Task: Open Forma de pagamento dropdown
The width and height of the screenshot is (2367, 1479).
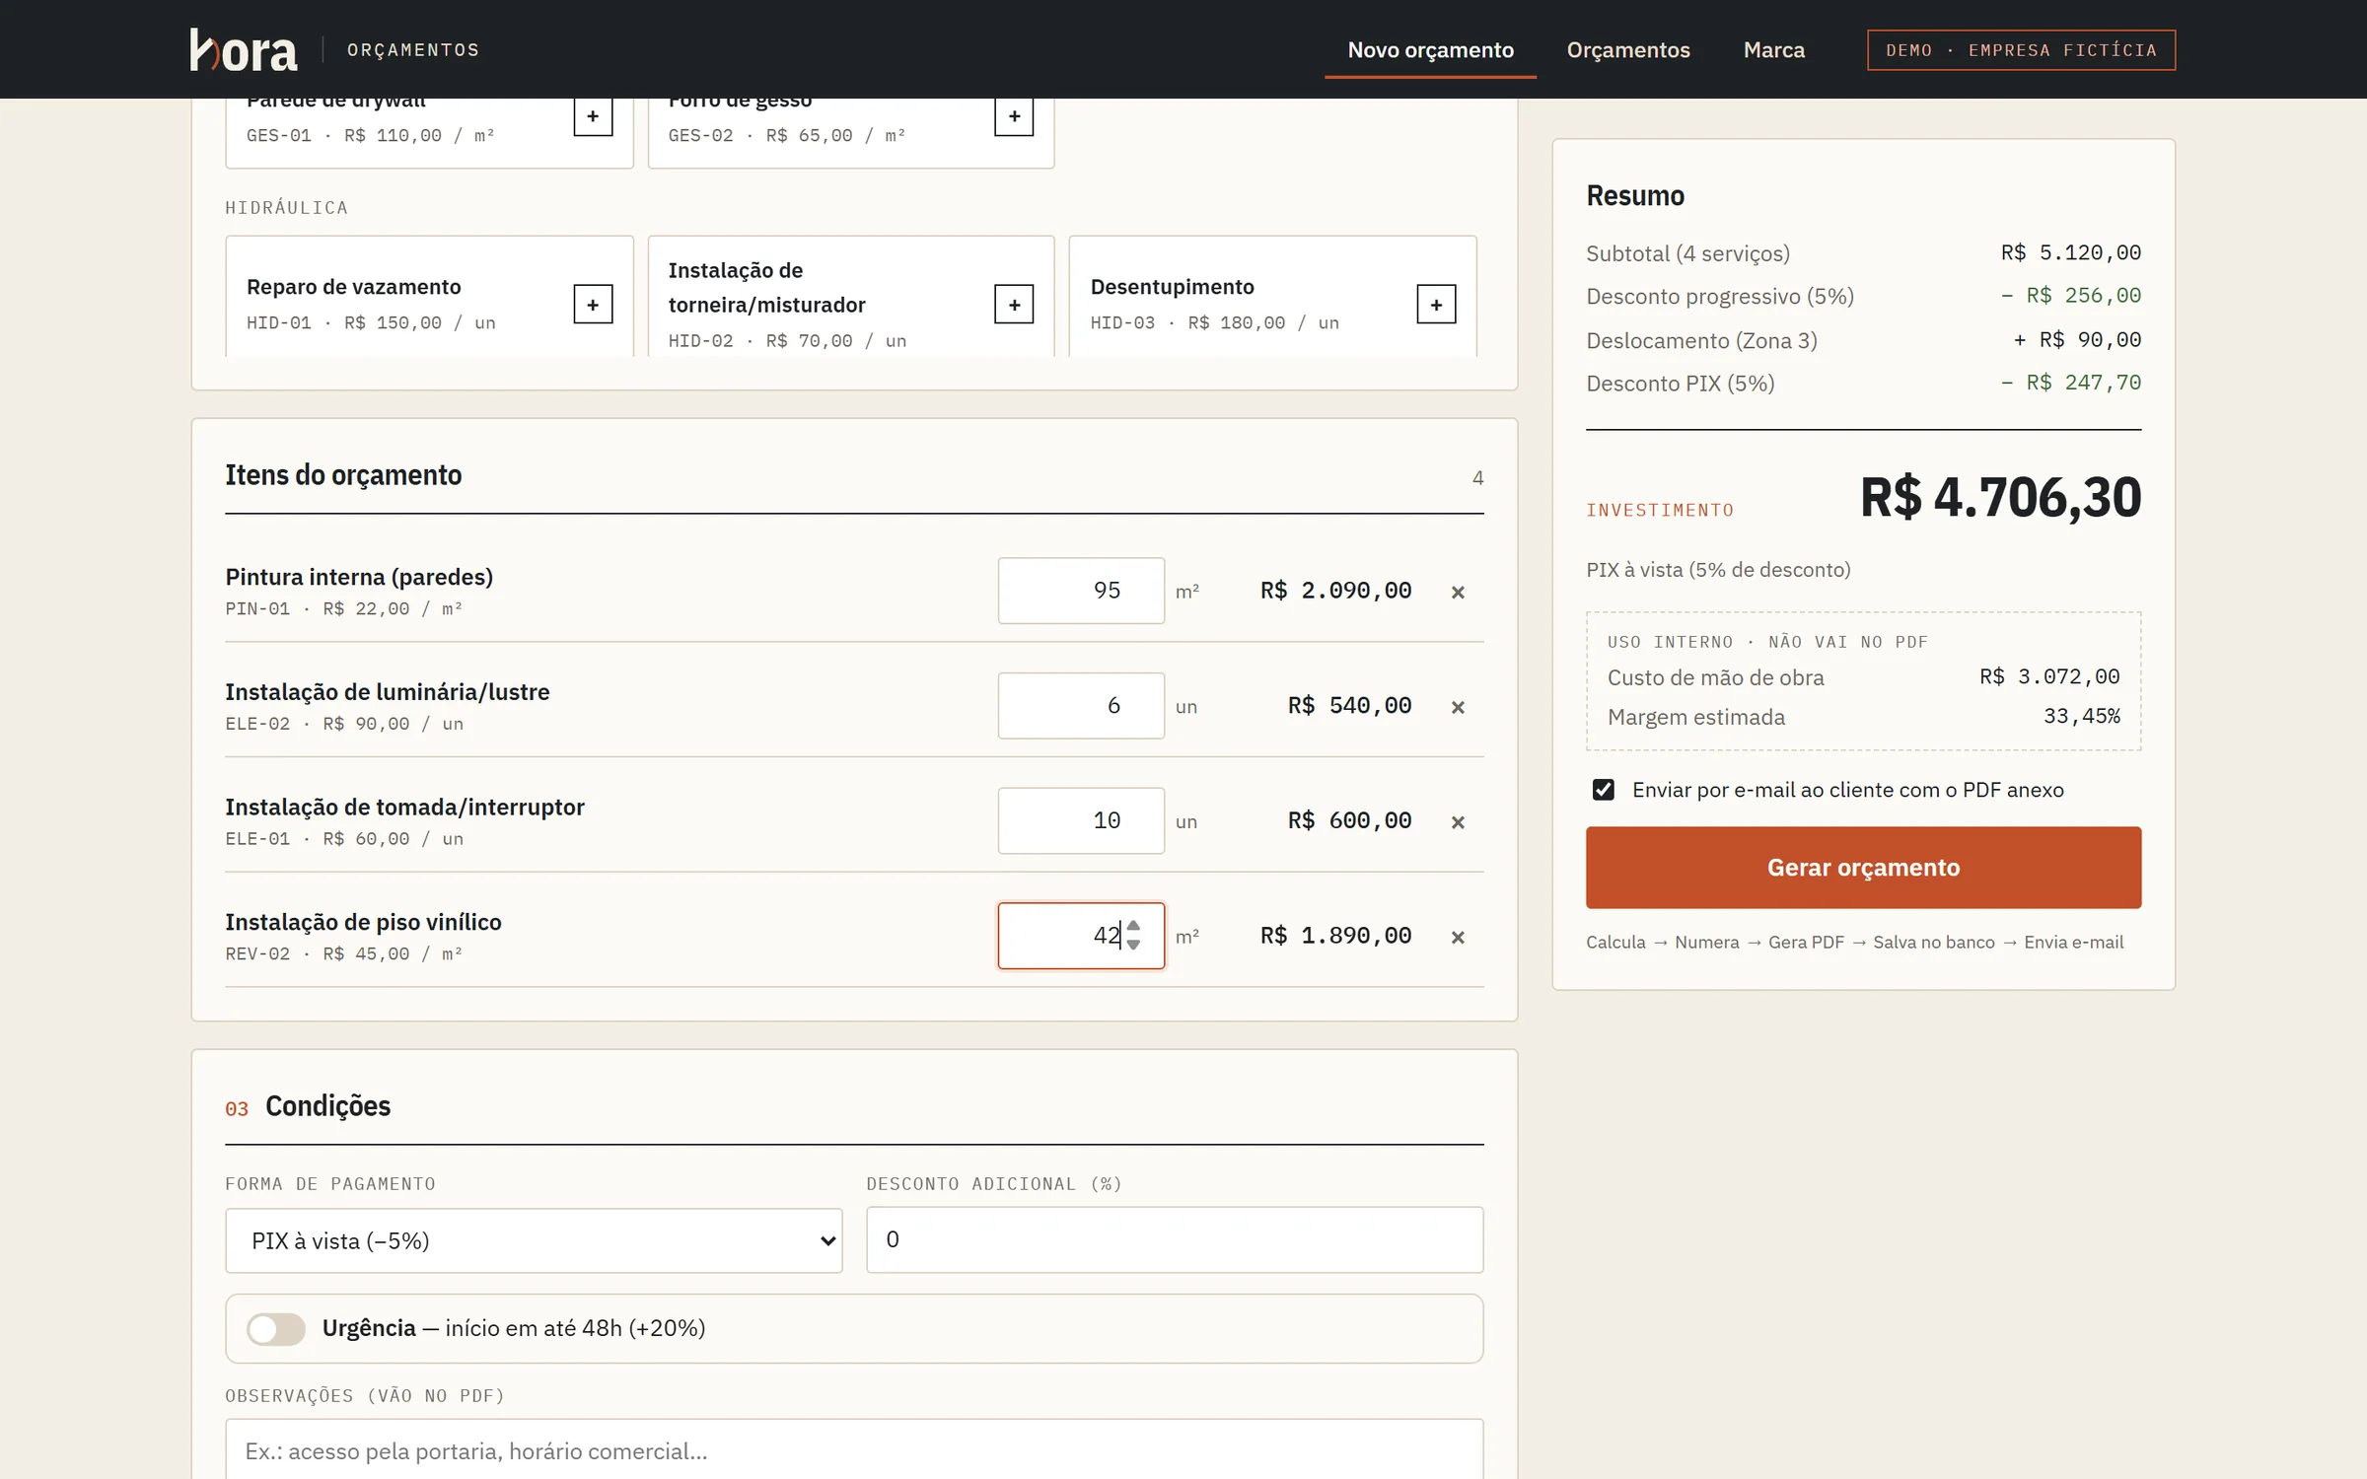Action: click(534, 1240)
